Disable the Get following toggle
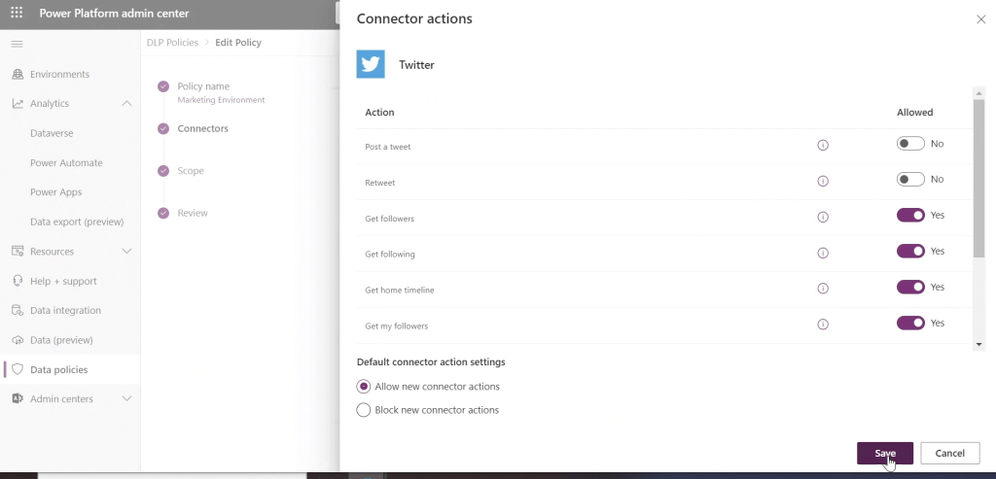This screenshot has height=479, width=996. [910, 251]
